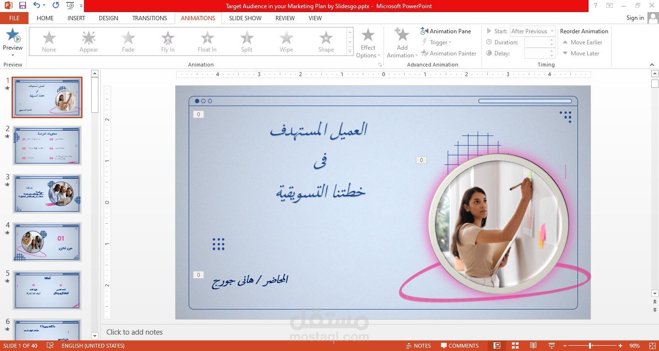This screenshot has width=659, height=351.
Task: Toggle the COMMENTS pane in status bar
Action: coord(460,346)
